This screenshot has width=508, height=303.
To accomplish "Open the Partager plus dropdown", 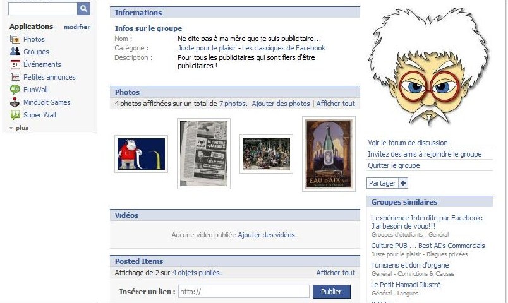I will tap(403, 183).
